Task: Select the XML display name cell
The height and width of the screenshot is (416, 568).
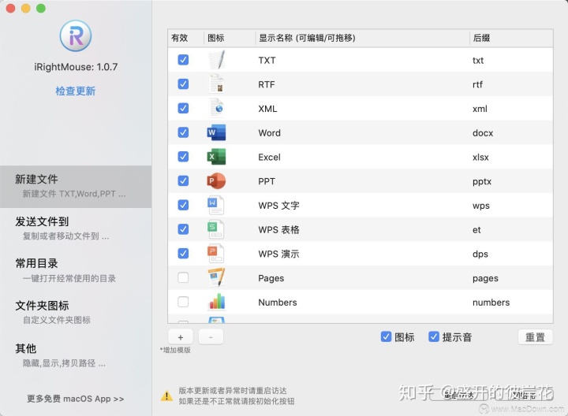Action: pos(267,109)
